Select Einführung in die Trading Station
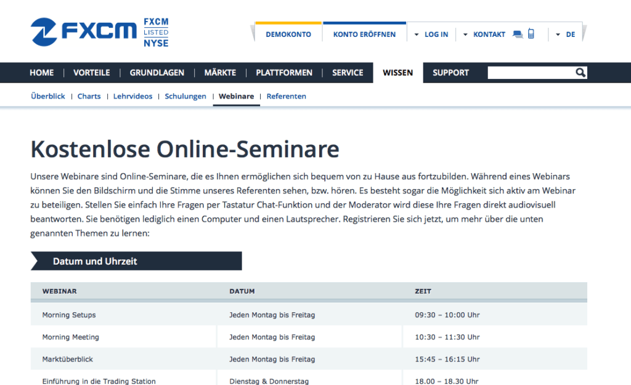Image resolution: width=631 pixels, height=385 pixels. [99, 381]
